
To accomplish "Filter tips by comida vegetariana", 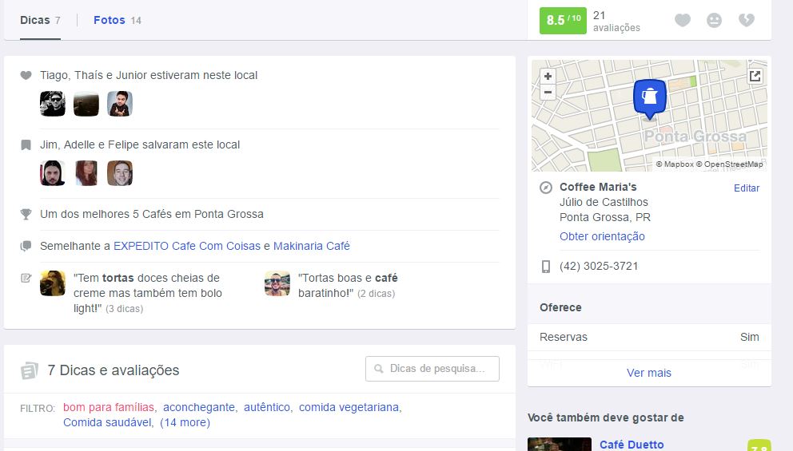I will click(349, 407).
